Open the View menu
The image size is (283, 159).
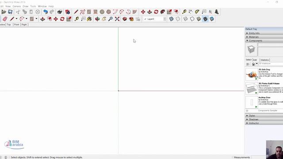[8, 6]
